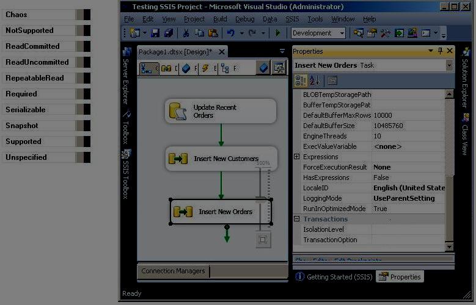Open the SSIS menu
476x305 pixels.
coord(292,19)
